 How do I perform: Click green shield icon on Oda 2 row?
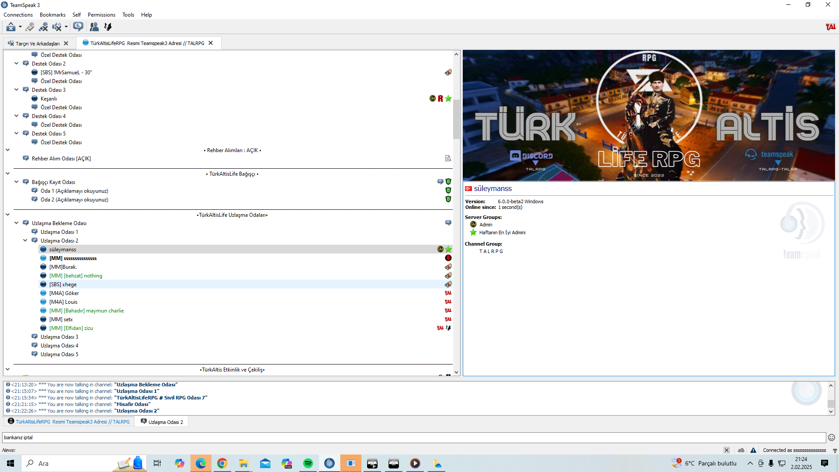coord(448,199)
